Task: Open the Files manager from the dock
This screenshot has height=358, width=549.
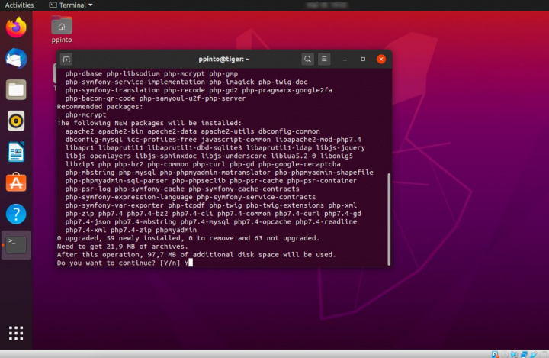Action: point(16,89)
